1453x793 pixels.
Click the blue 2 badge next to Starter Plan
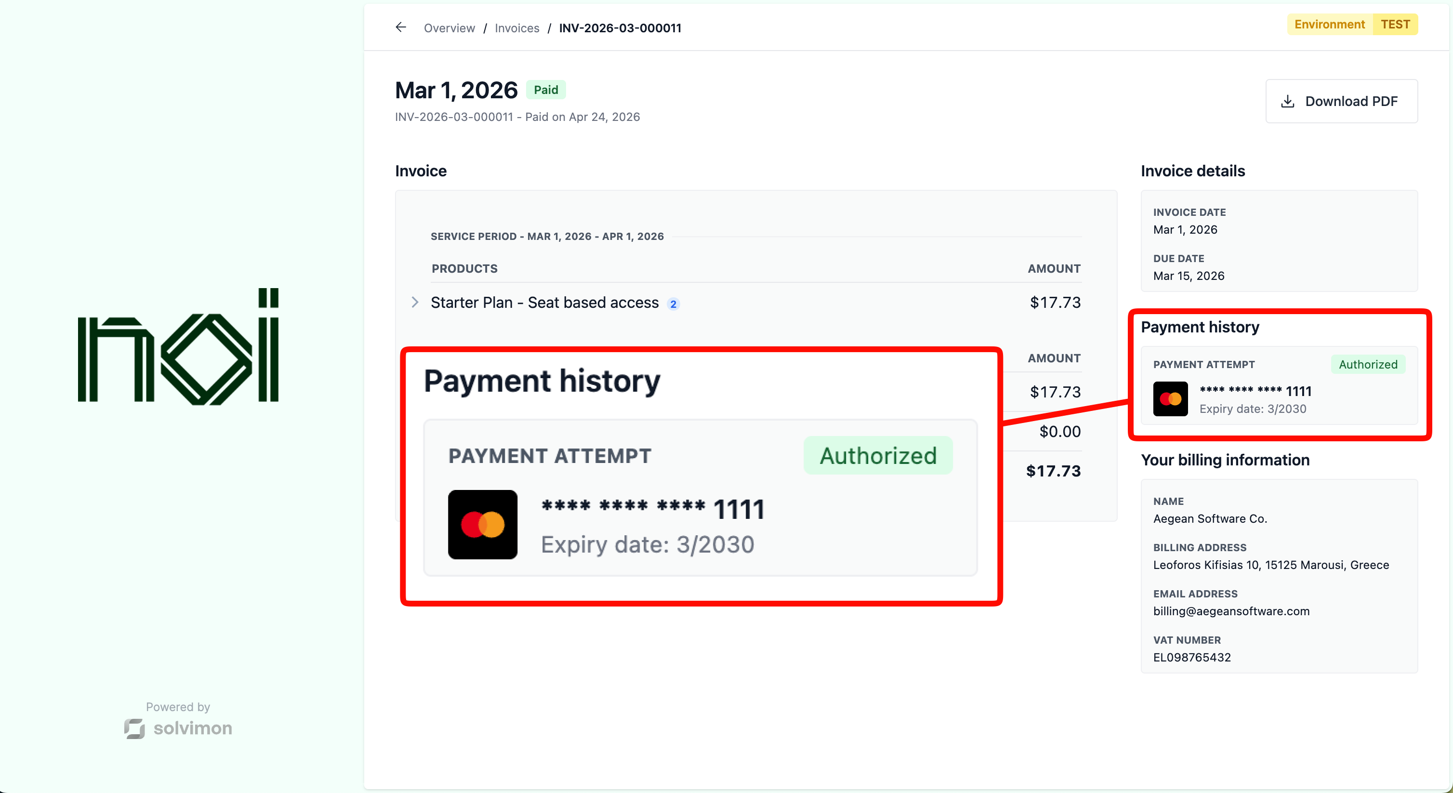pyautogui.click(x=673, y=304)
